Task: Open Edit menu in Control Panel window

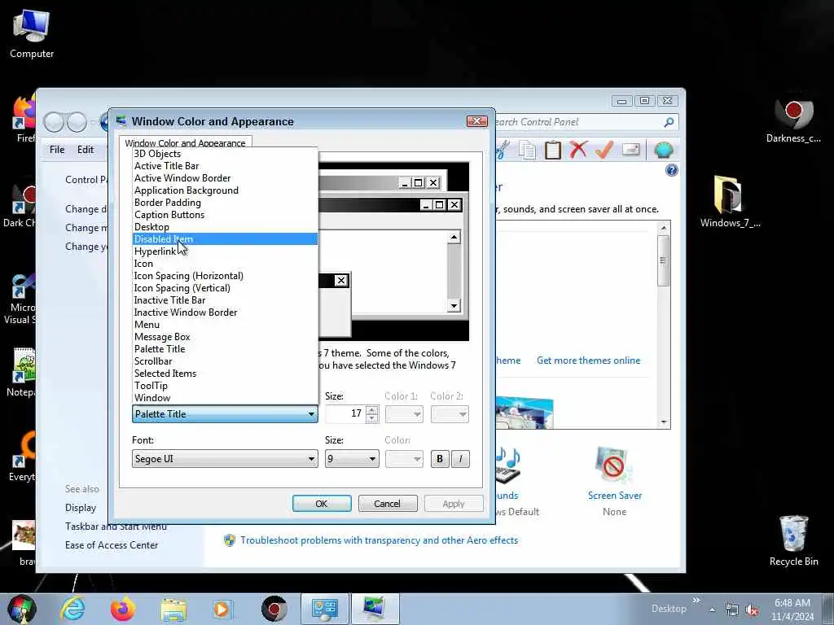Action: pos(85,150)
